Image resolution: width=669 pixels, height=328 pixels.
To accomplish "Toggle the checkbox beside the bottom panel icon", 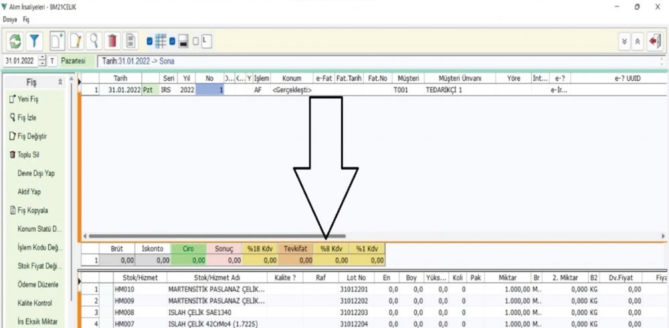I will click(x=173, y=41).
